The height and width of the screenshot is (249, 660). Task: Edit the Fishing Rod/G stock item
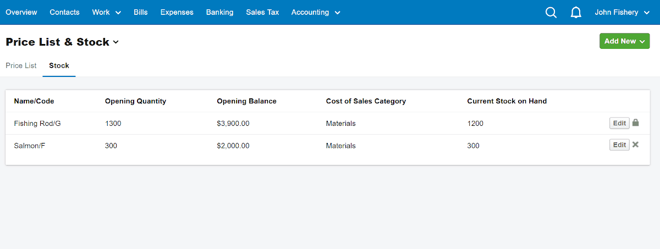coord(619,123)
